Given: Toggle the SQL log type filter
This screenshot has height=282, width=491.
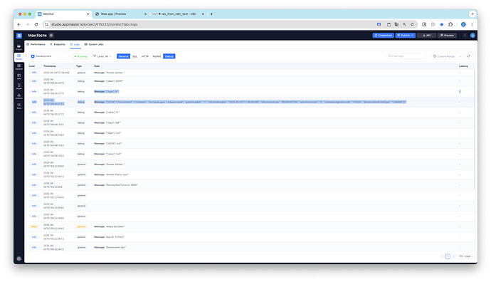Looking at the screenshot, I should pos(135,56).
